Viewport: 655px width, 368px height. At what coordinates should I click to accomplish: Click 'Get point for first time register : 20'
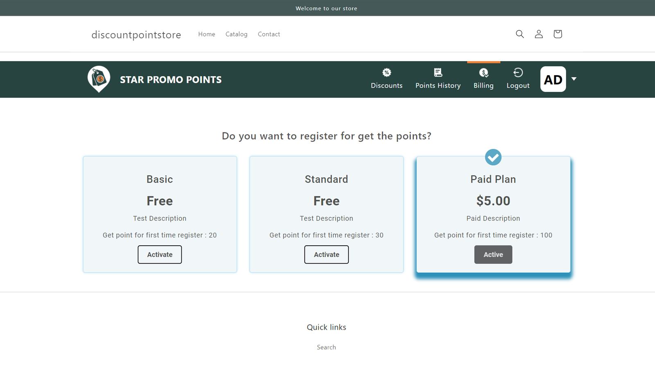(x=160, y=235)
